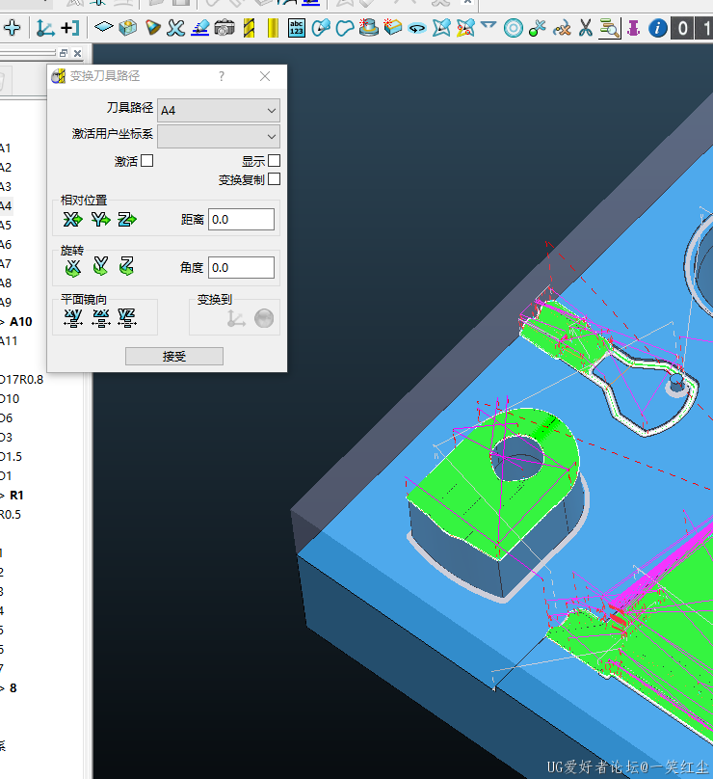Click the YZ plane mirror icon
This screenshot has height=779, width=713.
point(127,318)
